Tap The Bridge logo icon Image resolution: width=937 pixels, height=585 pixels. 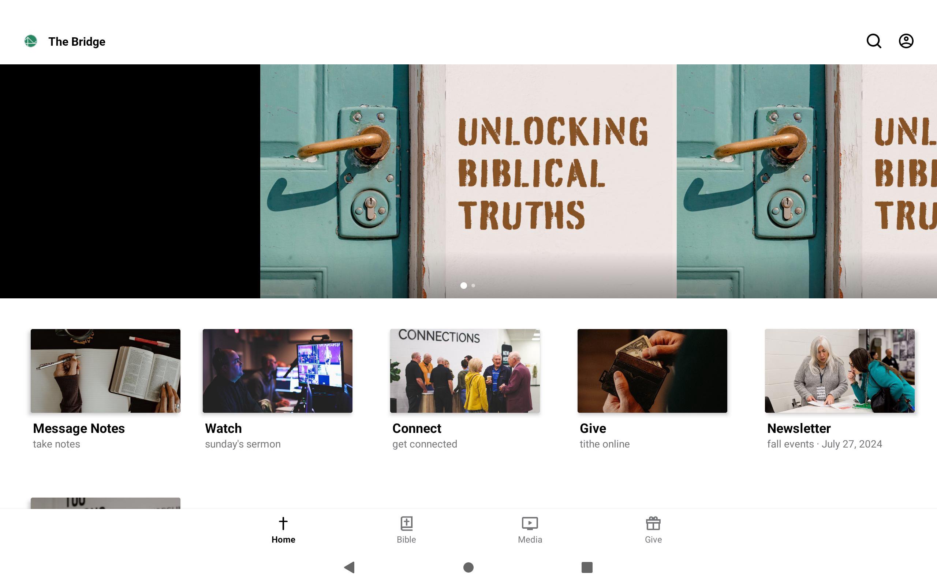[31, 41]
